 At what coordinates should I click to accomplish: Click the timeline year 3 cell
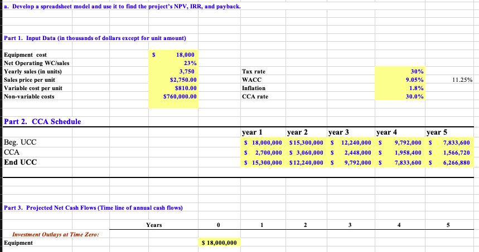(x=350, y=225)
